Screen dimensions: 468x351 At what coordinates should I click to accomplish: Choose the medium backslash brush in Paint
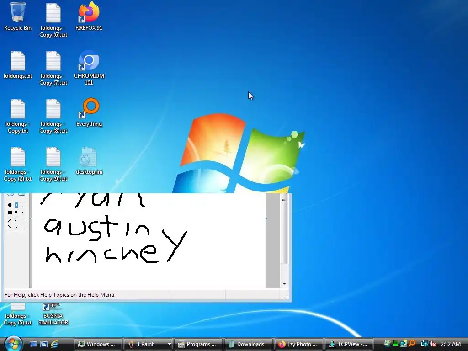[x=16, y=227]
